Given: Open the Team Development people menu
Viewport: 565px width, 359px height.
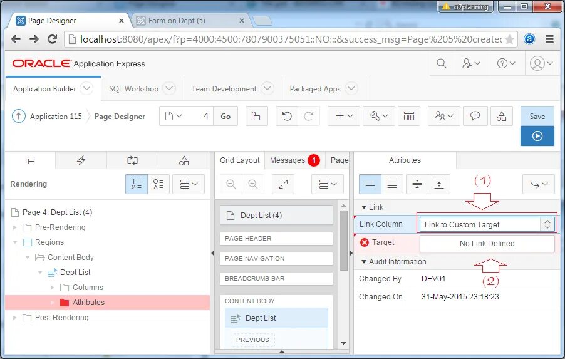Looking at the screenshot, I should pos(444,116).
